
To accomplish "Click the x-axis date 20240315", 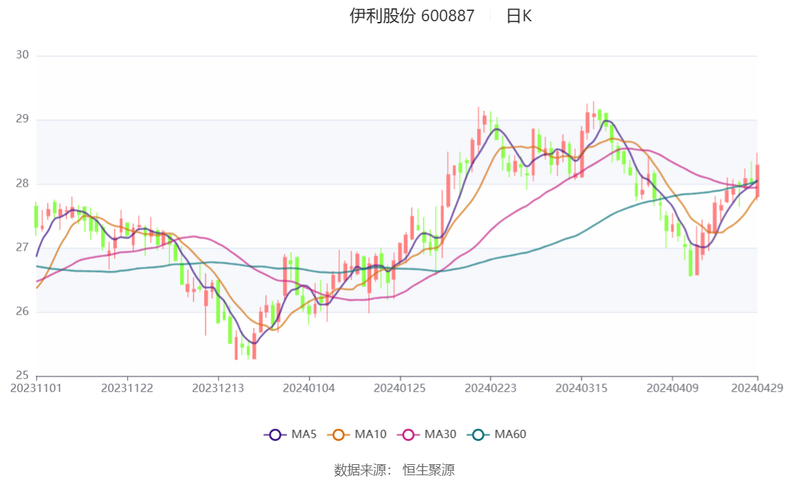I will point(581,388).
